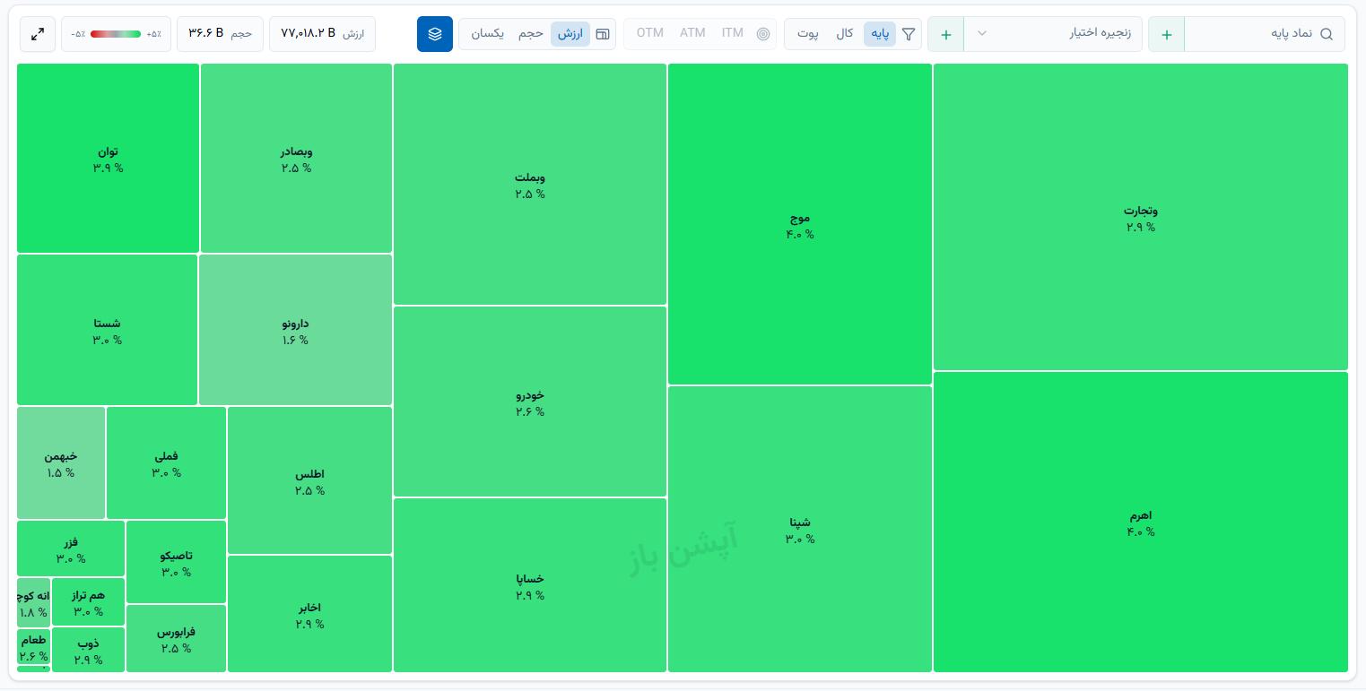Viewport: 1366px width, 691px height.
Task: Click the treemap layout icon beside ارزش
Action: pos(603,34)
